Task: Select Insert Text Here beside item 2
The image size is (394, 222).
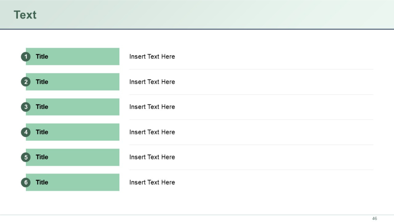Action: [152, 82]
